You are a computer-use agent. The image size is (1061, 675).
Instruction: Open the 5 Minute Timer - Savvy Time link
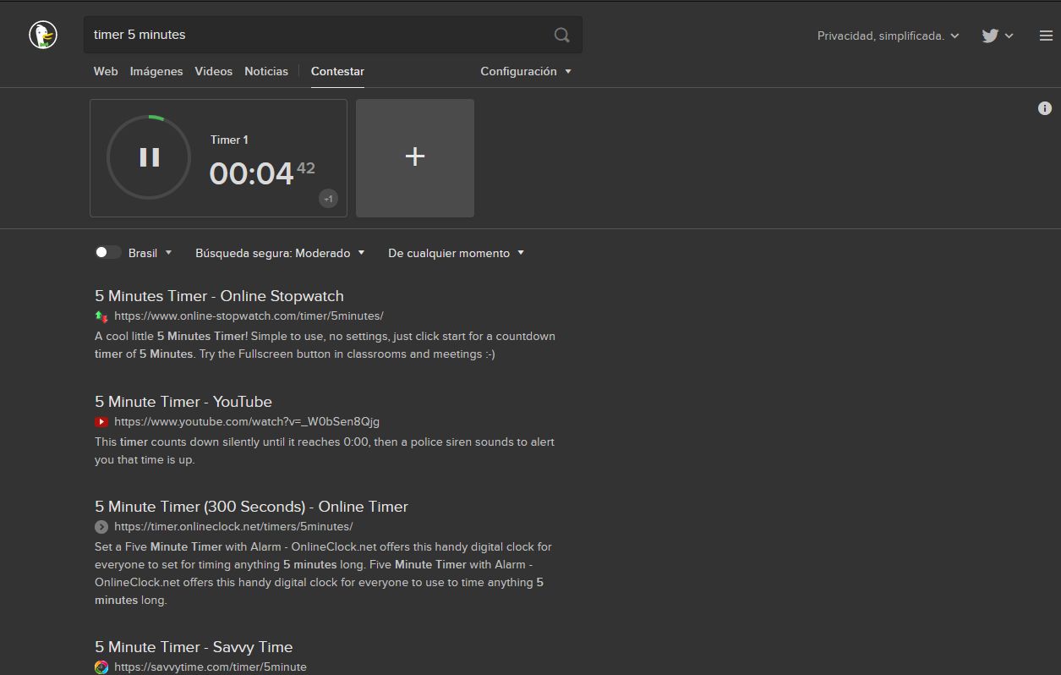tap(194, 646)
